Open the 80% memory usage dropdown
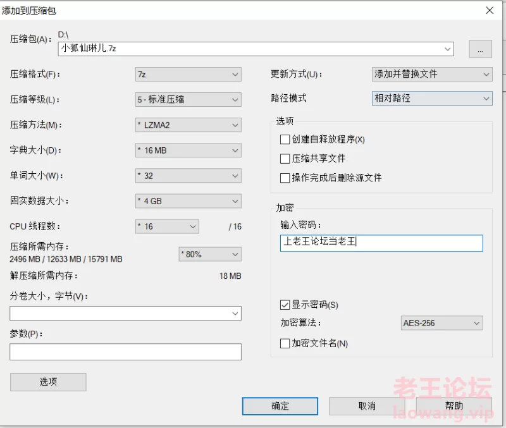 coord(210,254)
